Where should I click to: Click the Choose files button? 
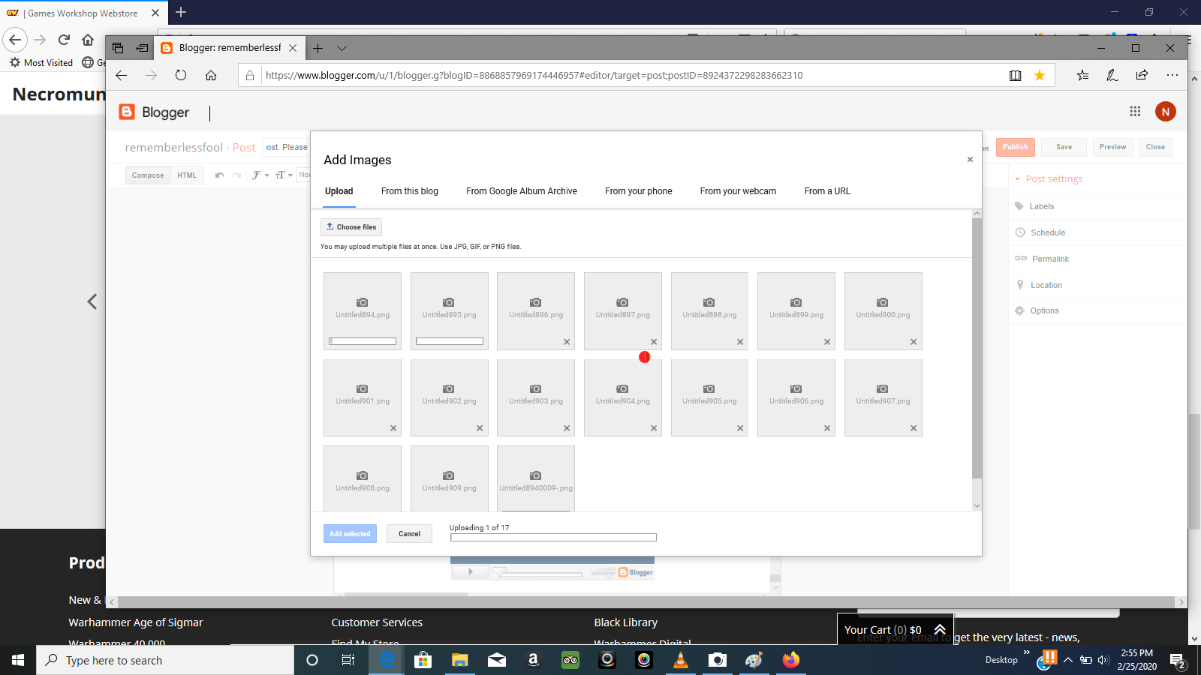pos(351,226)
